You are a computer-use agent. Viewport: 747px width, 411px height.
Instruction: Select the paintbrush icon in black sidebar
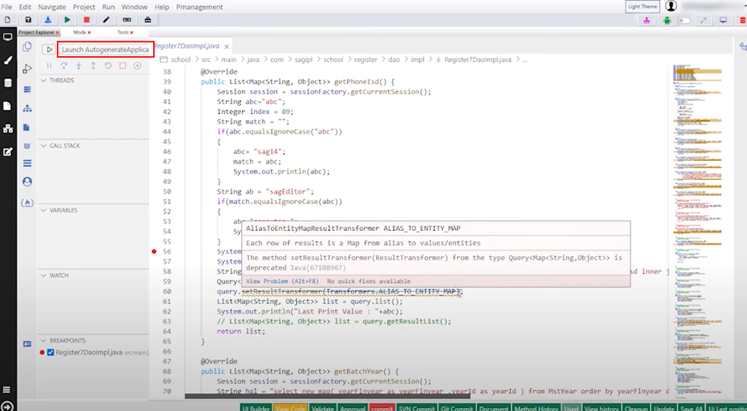coord(7,61)
